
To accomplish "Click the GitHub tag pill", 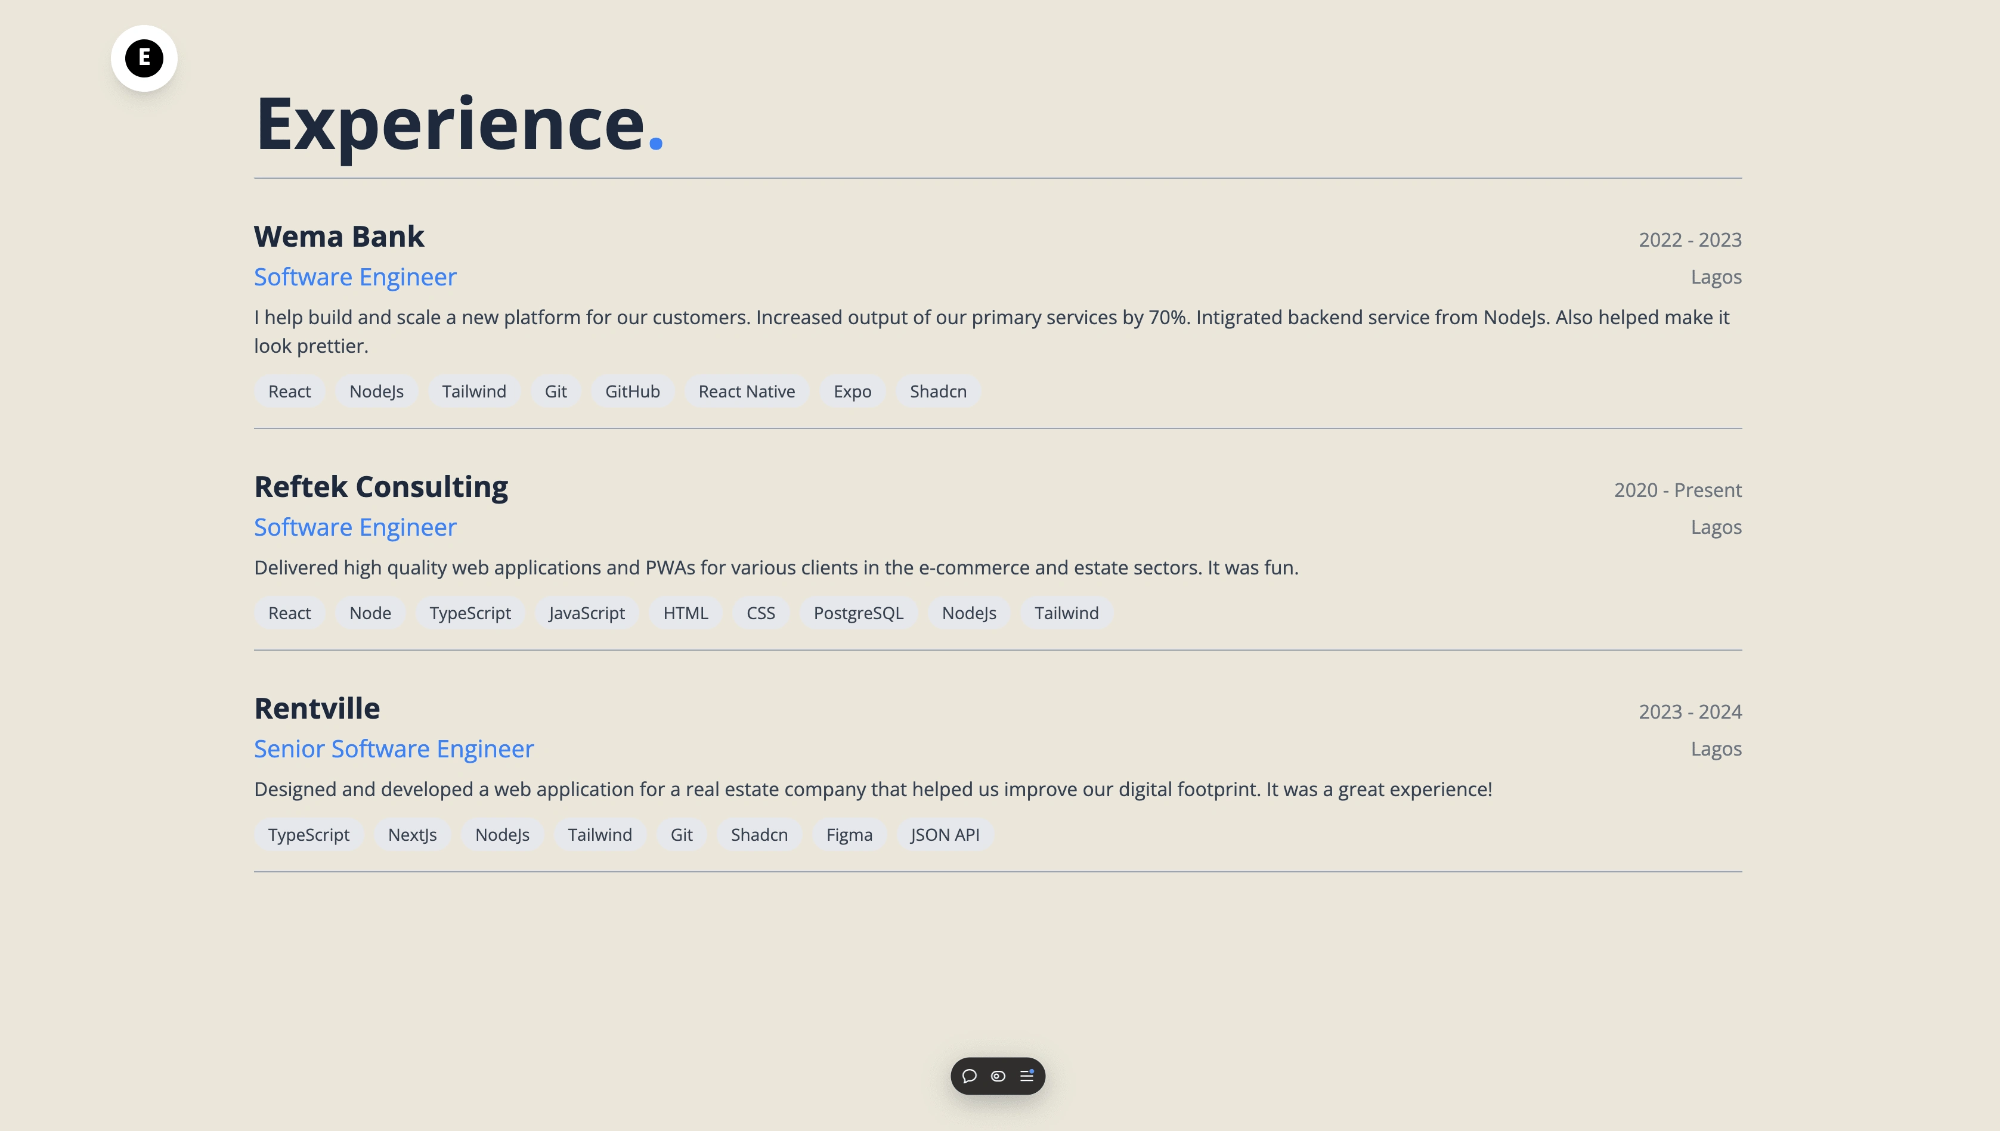I will (632, 392).
